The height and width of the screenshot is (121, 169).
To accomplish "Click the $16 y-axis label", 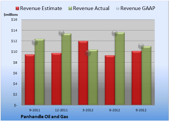I will 14,19.
